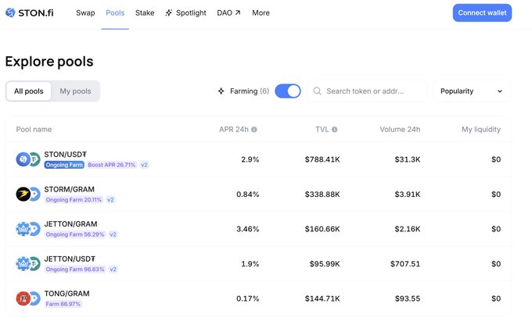The width and height of the screenshot is (532, 325).
Task: Click the 2.9% APR value
Action: (x=250, y=159)
